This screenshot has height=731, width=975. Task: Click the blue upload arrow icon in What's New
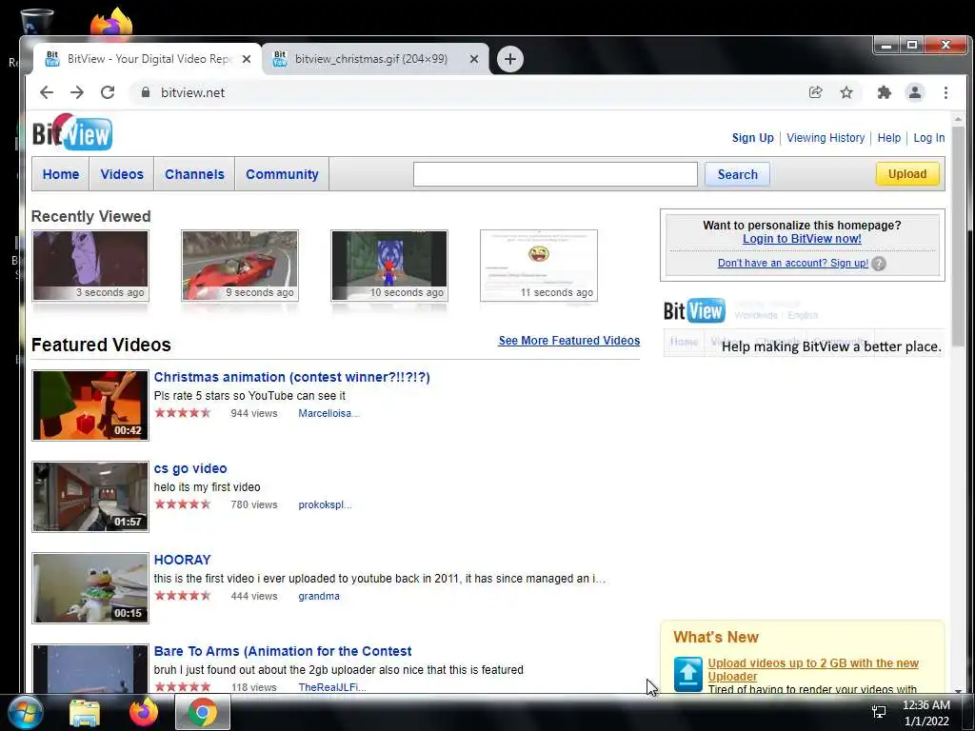click(x=687, y=674)
